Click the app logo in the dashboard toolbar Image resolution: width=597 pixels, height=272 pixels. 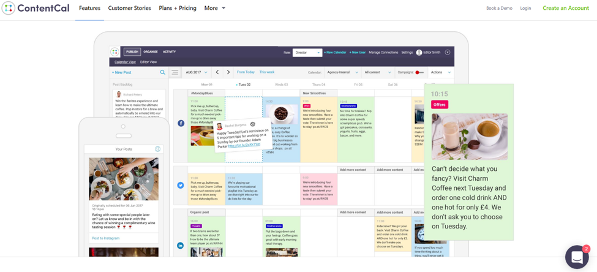click(x=115, y=52)
